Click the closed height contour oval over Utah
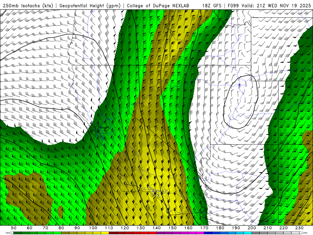This screenshot has width=313, height=235. 241,102
